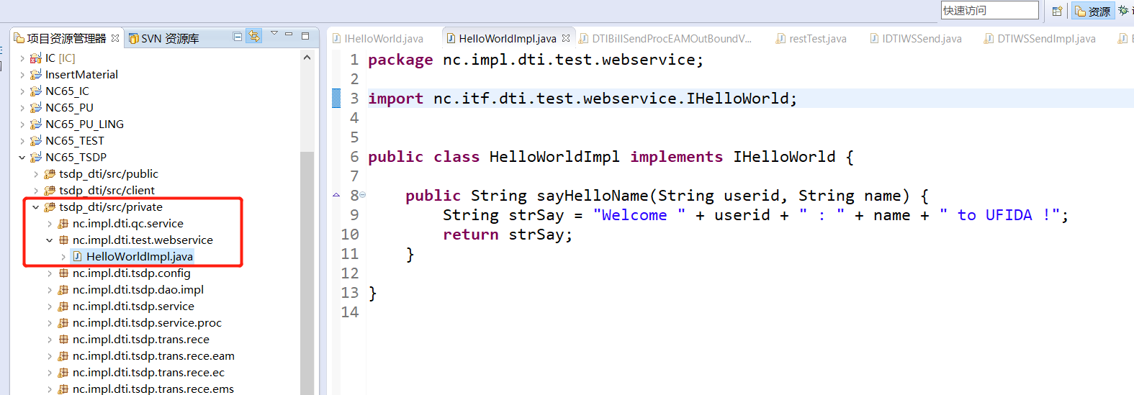This screenshot has height=395, width=1134.
Task: Expand the InsertMaterial project
Action: coord(22,75)
